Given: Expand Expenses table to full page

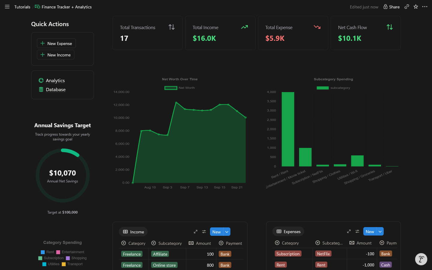Looking at the screenshot, I should click(x=349, y=231).
